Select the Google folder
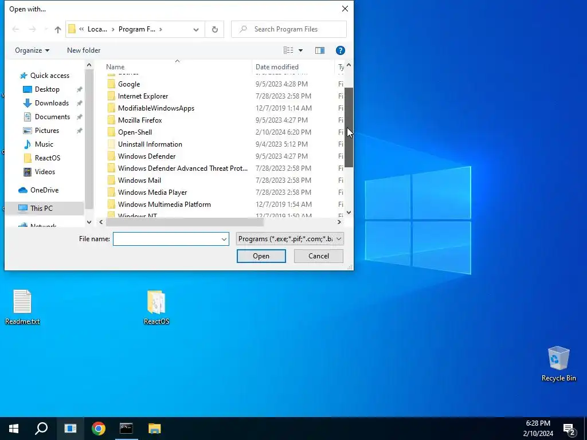 tap(129, 84)
